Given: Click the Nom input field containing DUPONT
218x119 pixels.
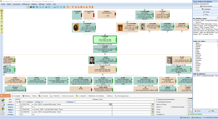Looking at the screenshot, I should click(54, 99).
